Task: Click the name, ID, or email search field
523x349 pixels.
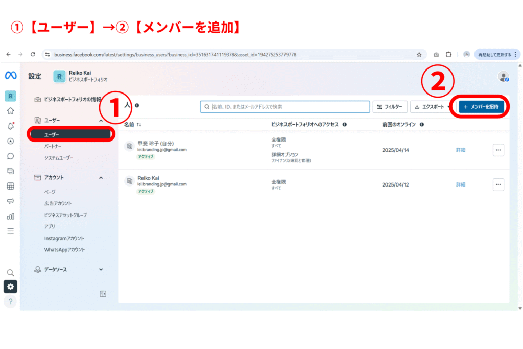Action: (285, 107)
